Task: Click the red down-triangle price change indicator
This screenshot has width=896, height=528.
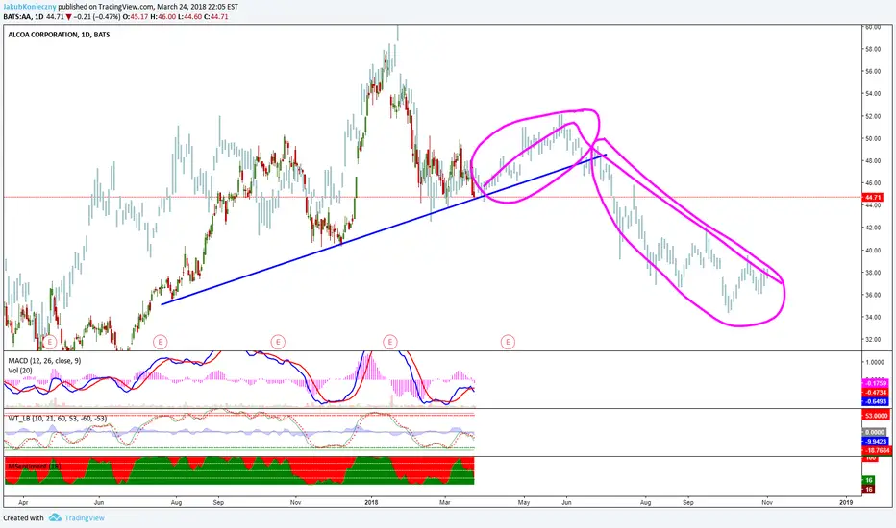Action: 68,17
